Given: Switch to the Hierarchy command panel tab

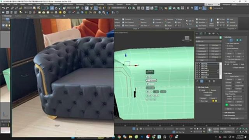Looking at the screenshot, I should pos(205,33).
